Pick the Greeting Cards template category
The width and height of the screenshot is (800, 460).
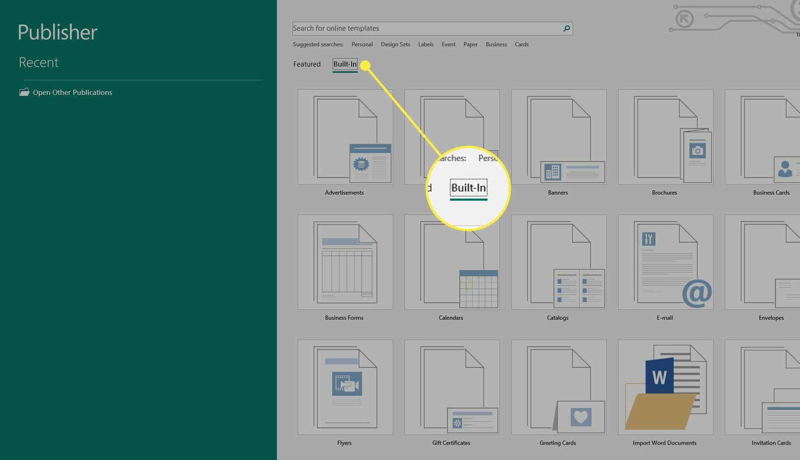coord(559,392)
